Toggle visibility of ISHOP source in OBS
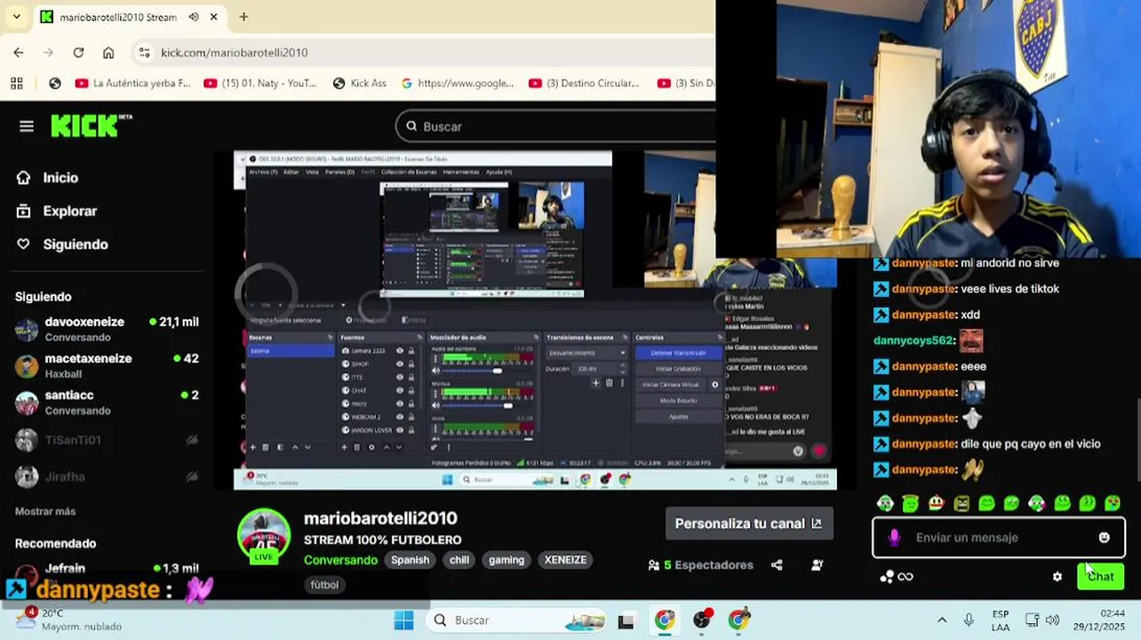This screenshot has height=640, width=1141. point(400,364)
